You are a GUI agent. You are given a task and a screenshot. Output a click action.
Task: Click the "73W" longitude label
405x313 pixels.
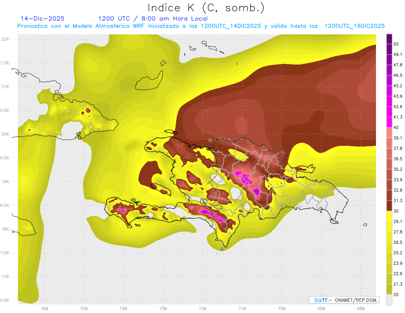pyautogui.click(x=163, y=308)
